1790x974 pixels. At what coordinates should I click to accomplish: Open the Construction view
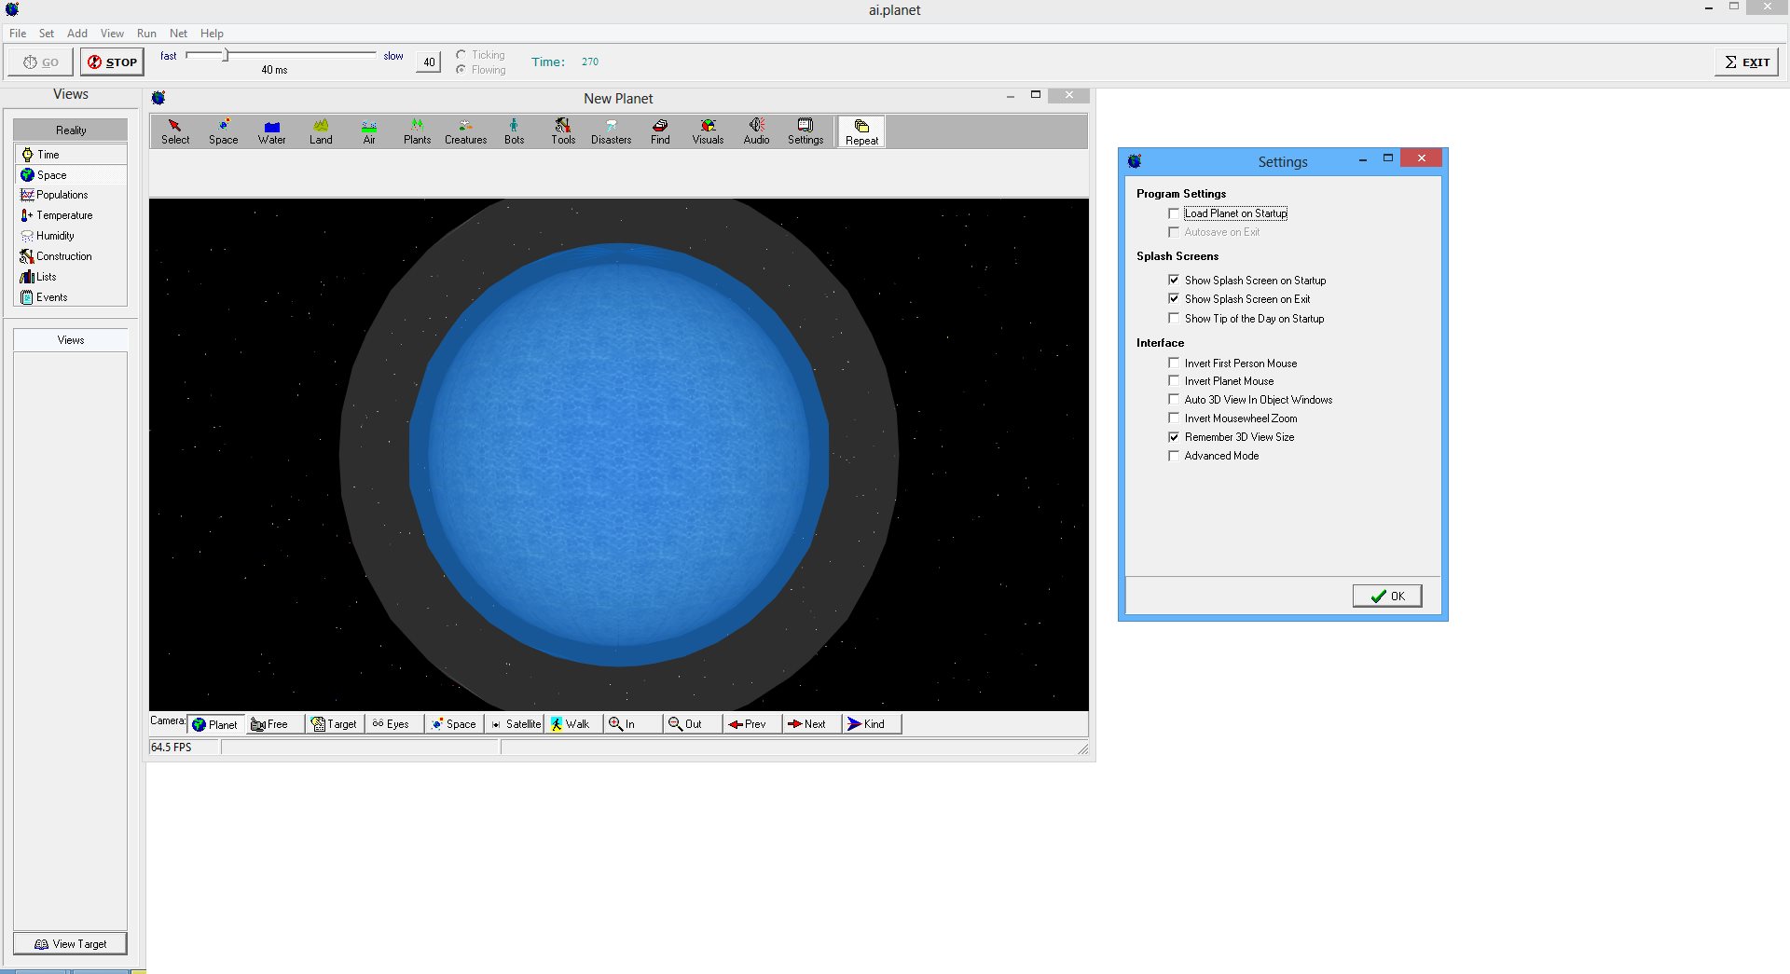tap(71, 256)
